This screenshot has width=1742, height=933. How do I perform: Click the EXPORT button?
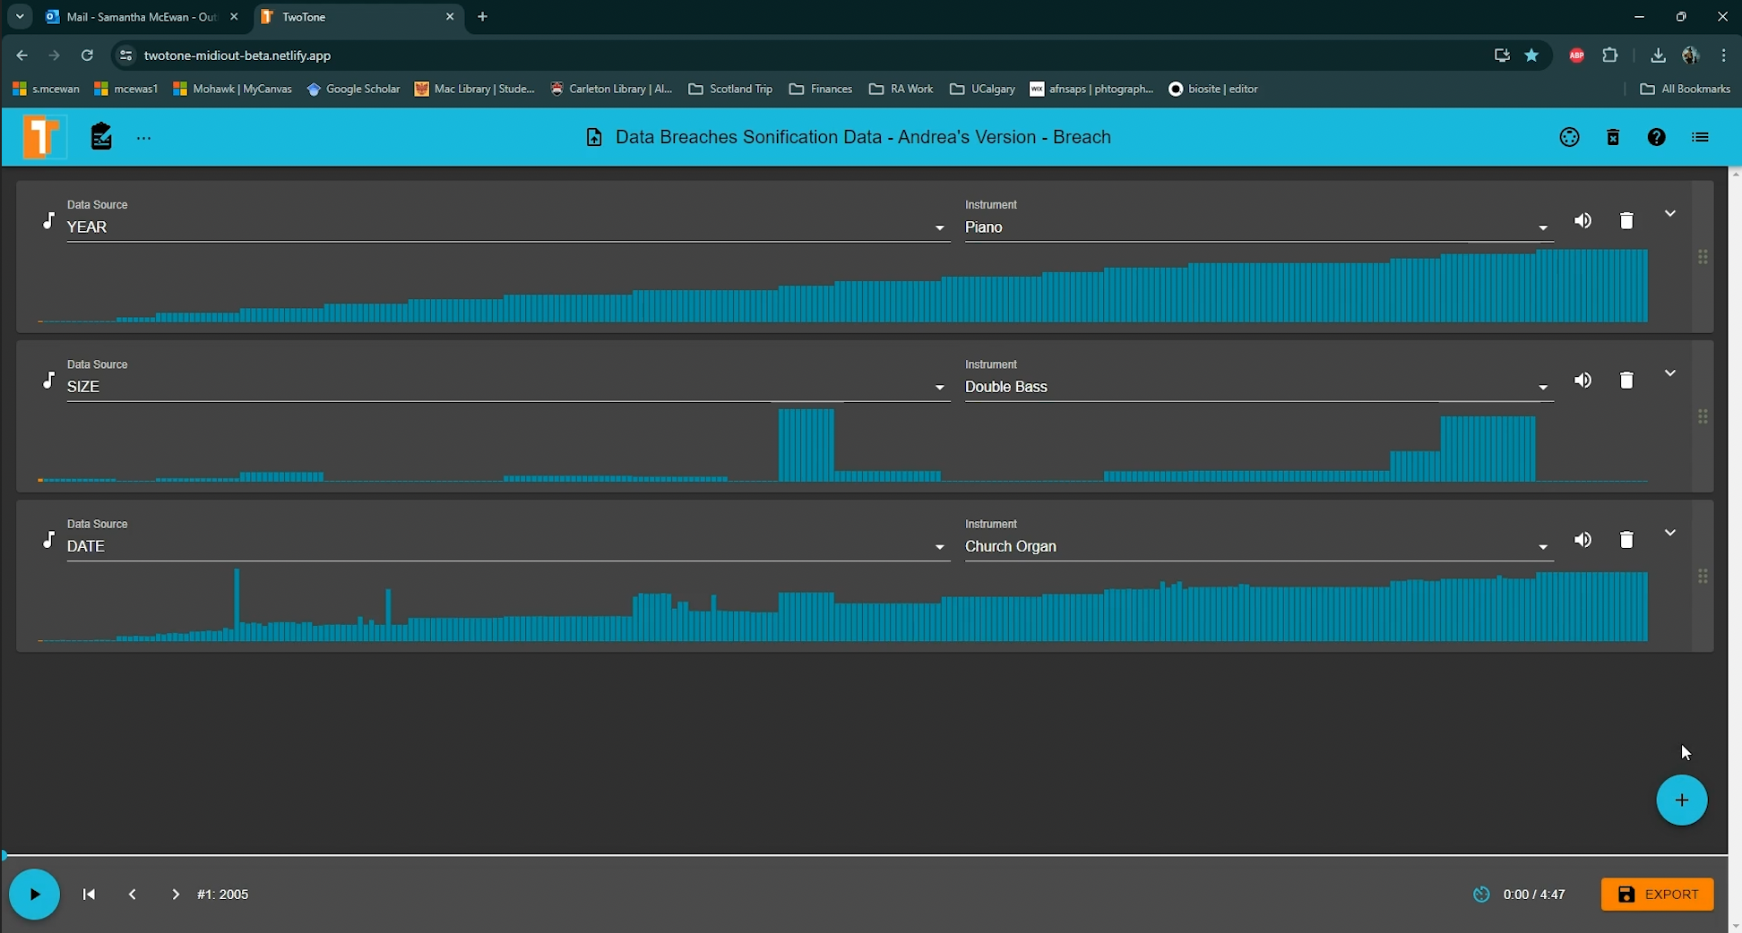1658,894
